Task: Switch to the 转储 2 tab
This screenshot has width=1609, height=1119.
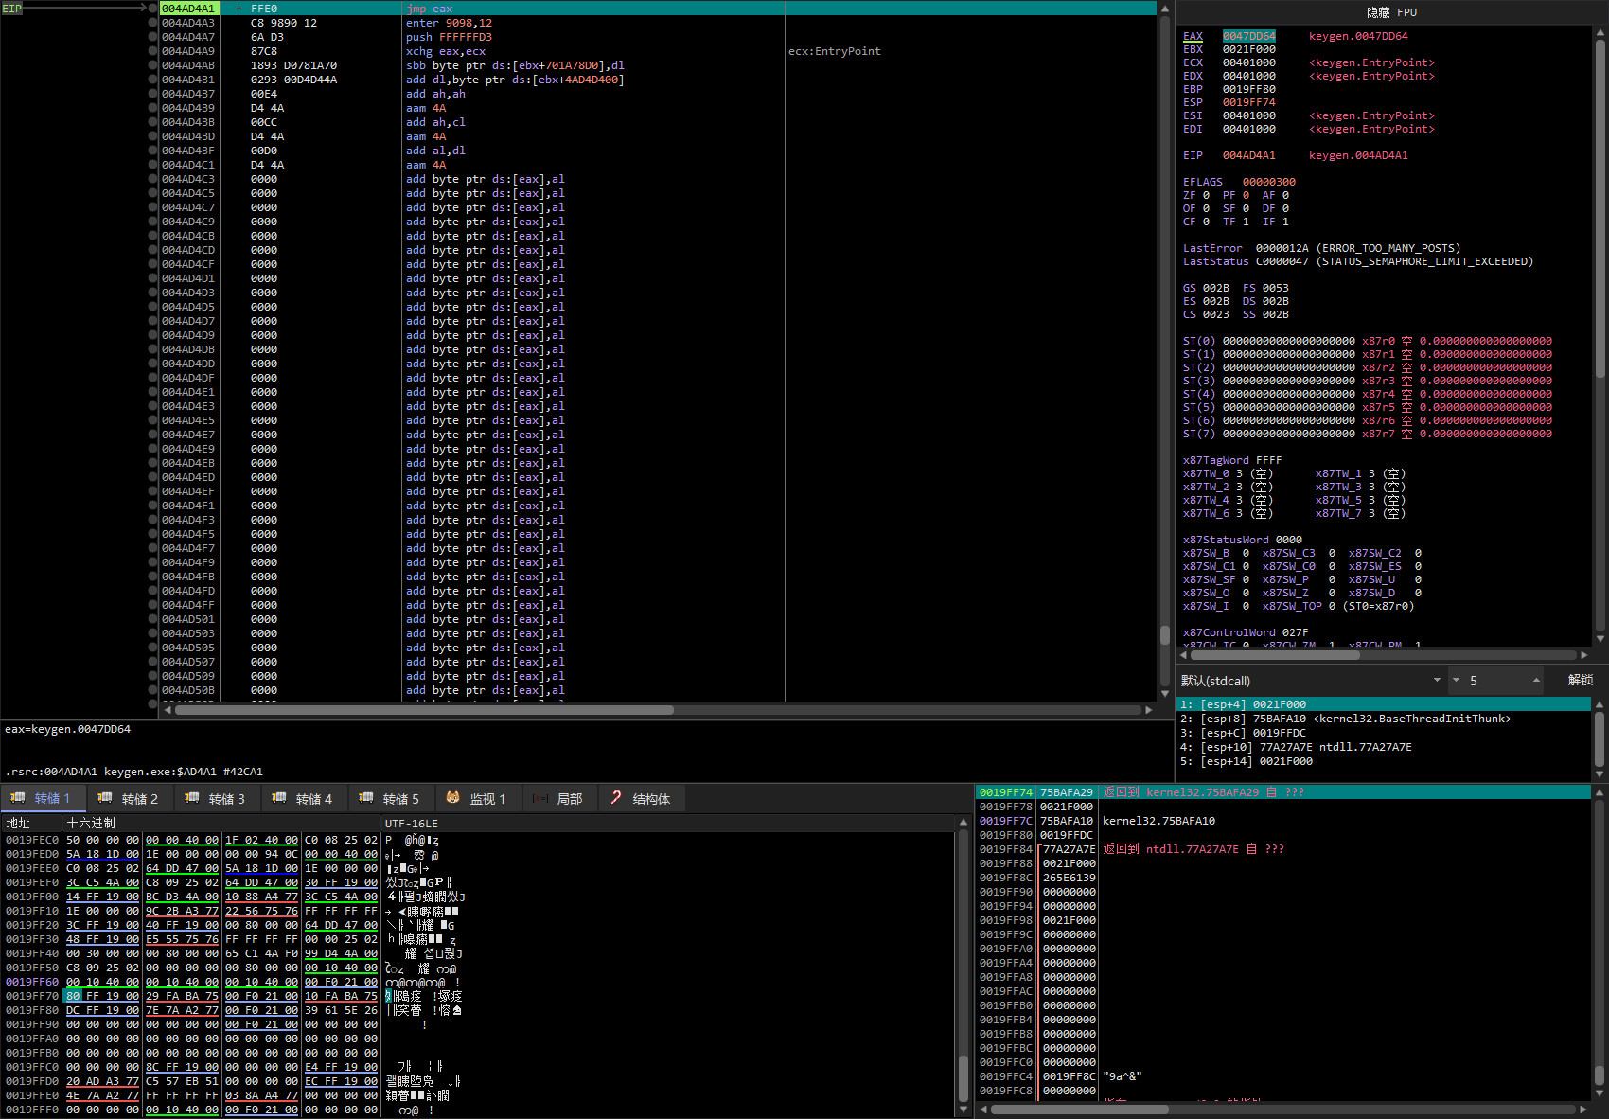Action: point(130,799)
